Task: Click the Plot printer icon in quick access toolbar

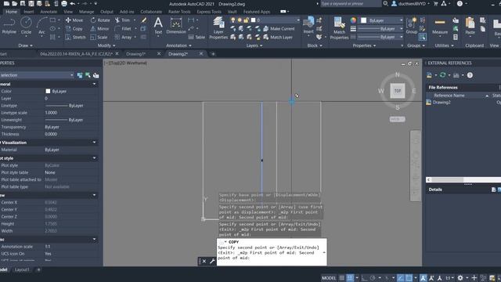Action: 64,3
